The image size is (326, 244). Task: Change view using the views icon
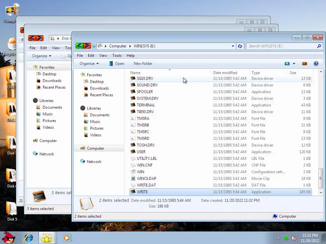click(287, 64)
